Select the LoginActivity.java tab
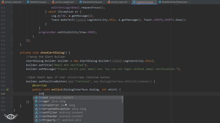Viewport: 220px width, 123px height. (144, 2)
